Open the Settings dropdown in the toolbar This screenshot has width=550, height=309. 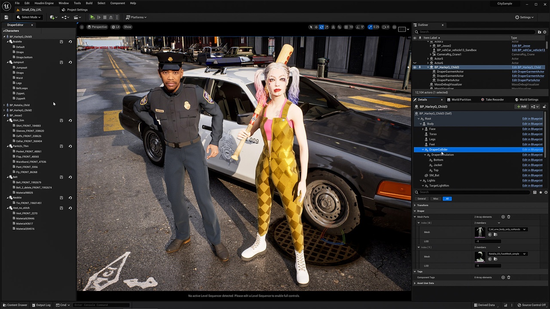coord(524,17)
